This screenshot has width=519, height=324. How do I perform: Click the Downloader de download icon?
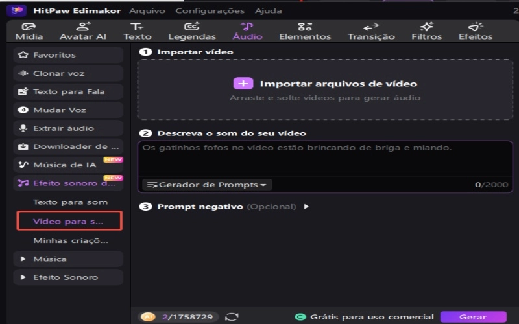click(23, 146)
